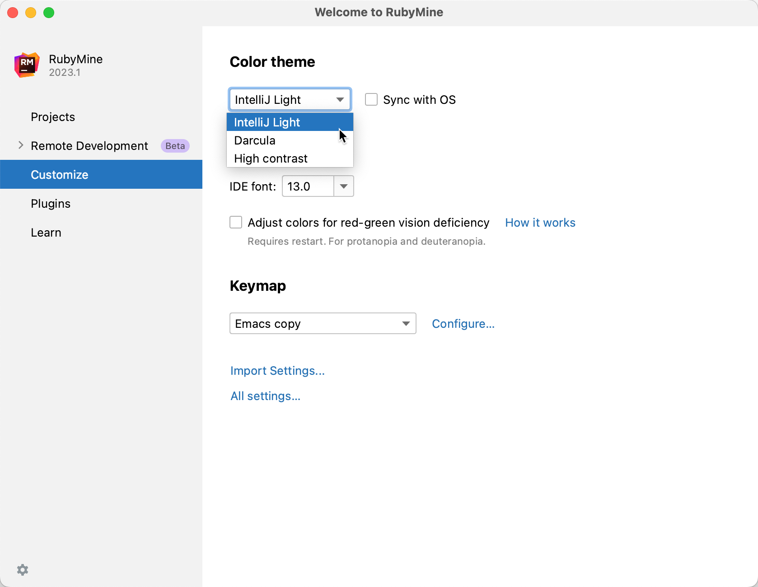Click the Requires restart hint text
This screenshot has height=587, width=758.
tap(366, 241)
